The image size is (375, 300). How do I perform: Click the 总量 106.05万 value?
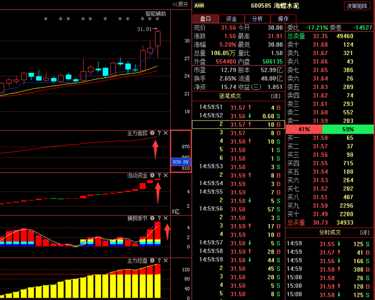click(x=223, y=53)
